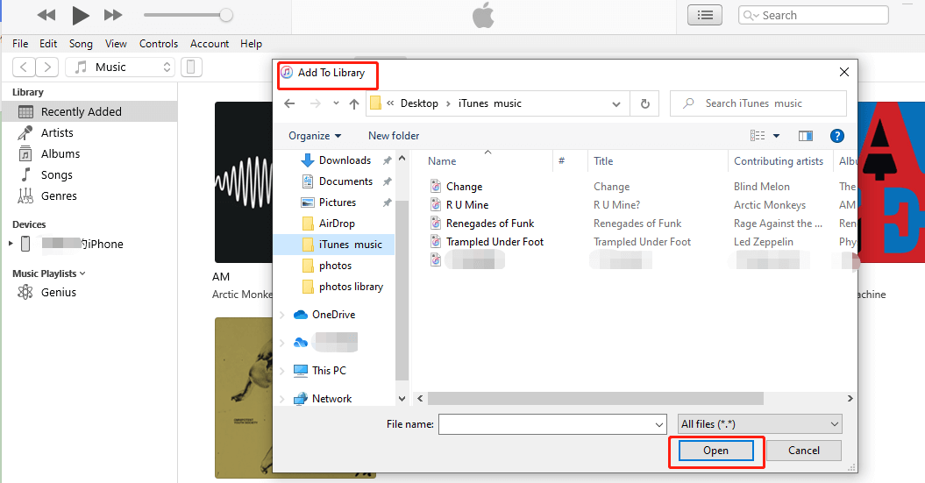Click the refresh button in the address bar
Viewport: 925px width, 483px height.
click(x=644, y=103)
